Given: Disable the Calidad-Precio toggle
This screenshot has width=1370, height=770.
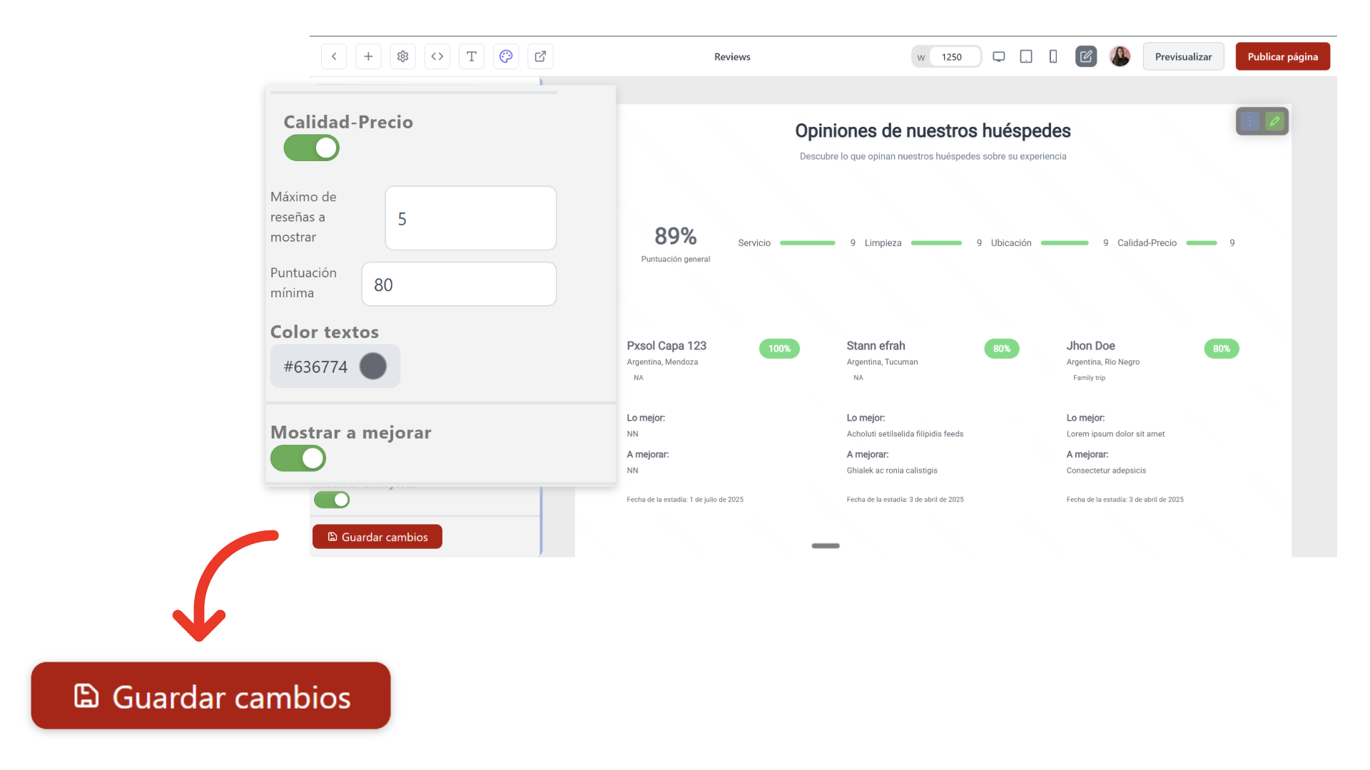Looking at the screenshot, I should coord(312,148).
